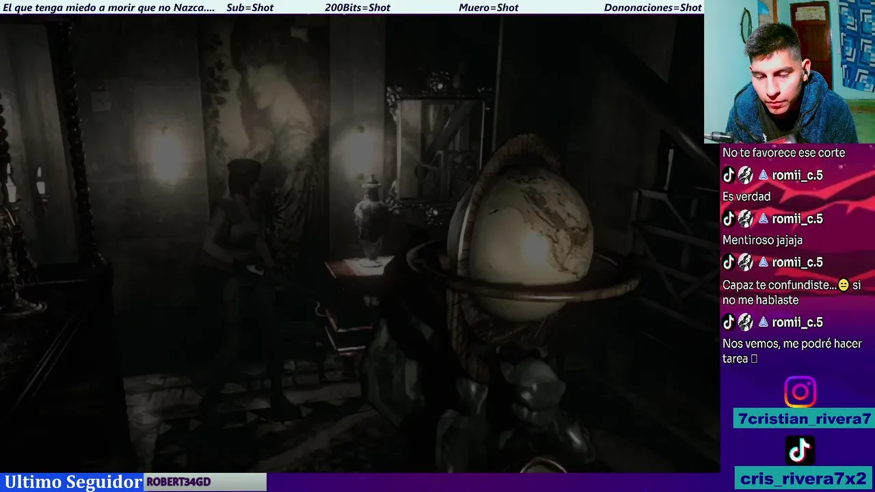Select the romii_c.5 username above "Mentiroso jajaja"
This screenshot has width=875, height=492.
click(797, 219)
